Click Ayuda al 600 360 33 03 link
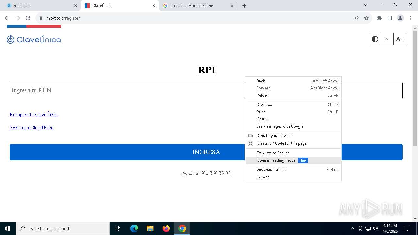Viewport: 418px width, 235px height. [x=206, y=173]
